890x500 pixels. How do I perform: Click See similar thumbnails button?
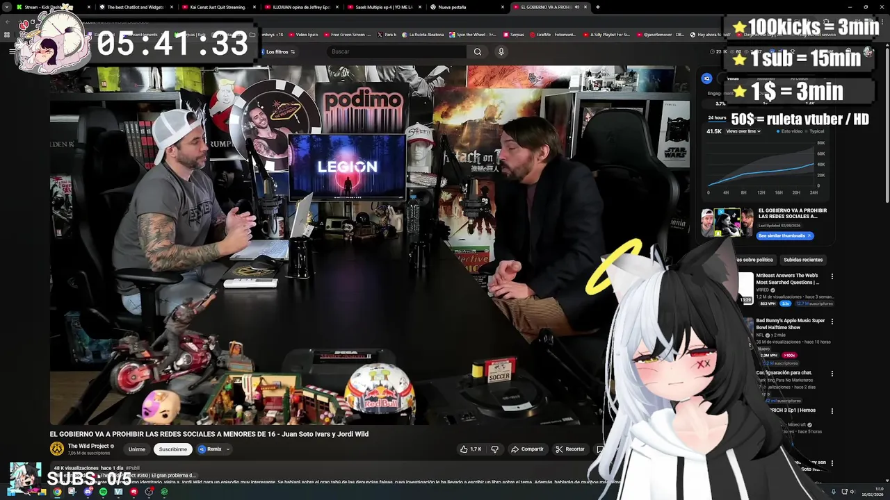[785, 235]
